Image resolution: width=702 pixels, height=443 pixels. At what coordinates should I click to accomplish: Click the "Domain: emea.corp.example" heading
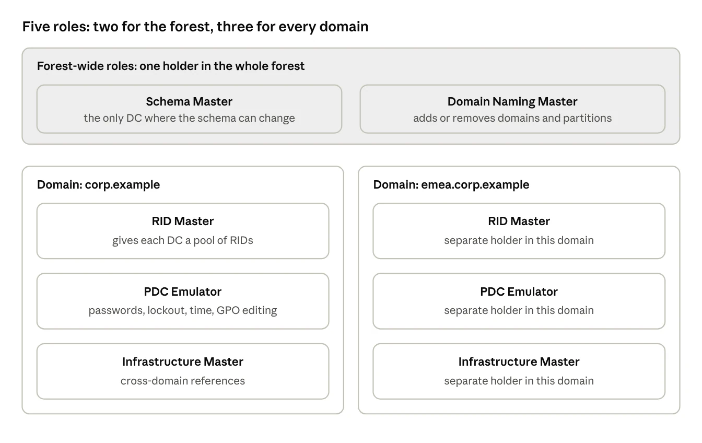pyautogui.click(x=451, y=185)
